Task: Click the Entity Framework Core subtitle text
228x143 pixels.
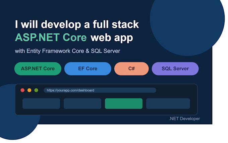Action: coord(67,51)
